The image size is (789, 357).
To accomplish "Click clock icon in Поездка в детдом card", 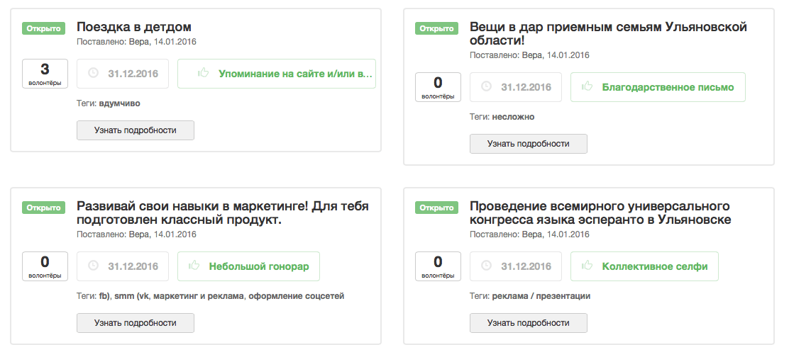I will (x=92, y=74).
